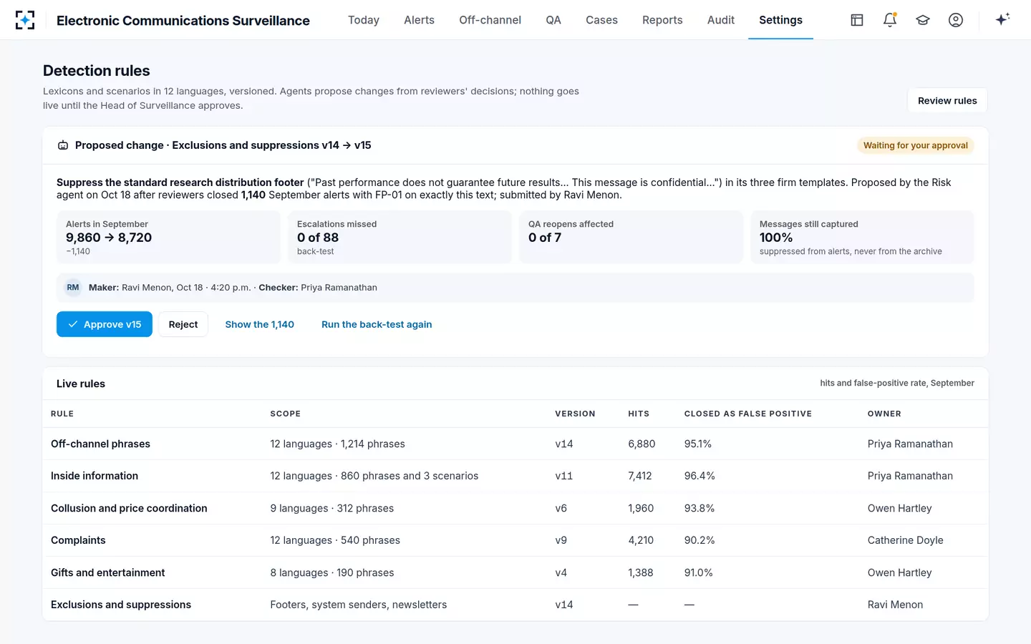Approve v15 of the proposed change
1031x644 pixels.
point(105,324)
